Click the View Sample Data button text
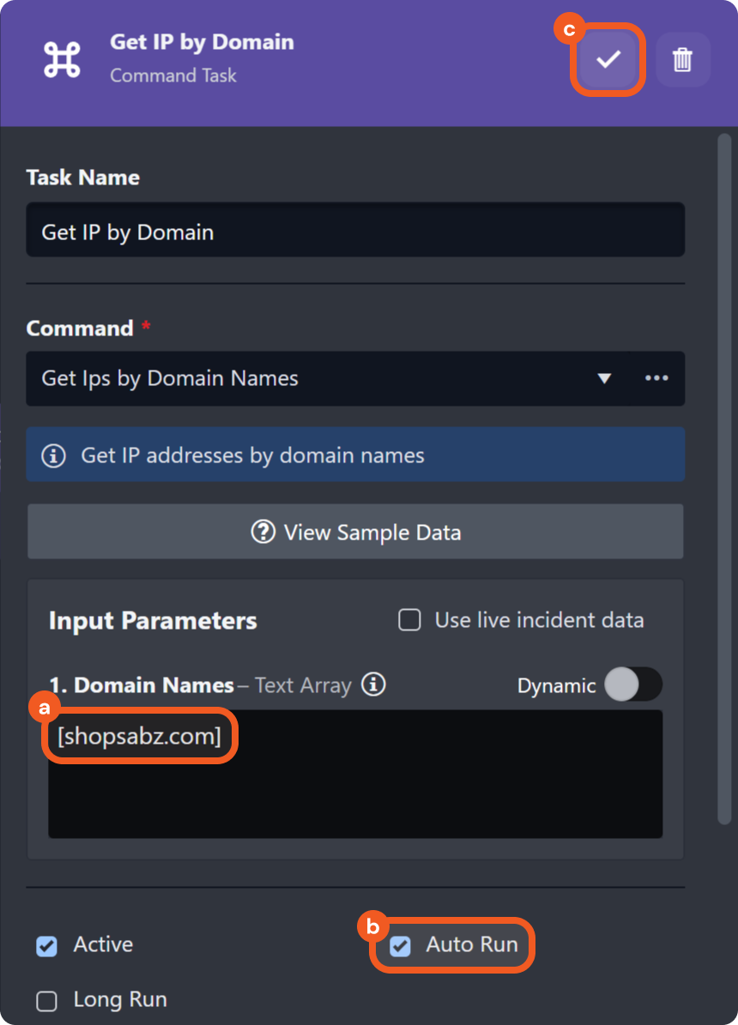This screenshot has width=738, height=1025. [x=372, y=532]
